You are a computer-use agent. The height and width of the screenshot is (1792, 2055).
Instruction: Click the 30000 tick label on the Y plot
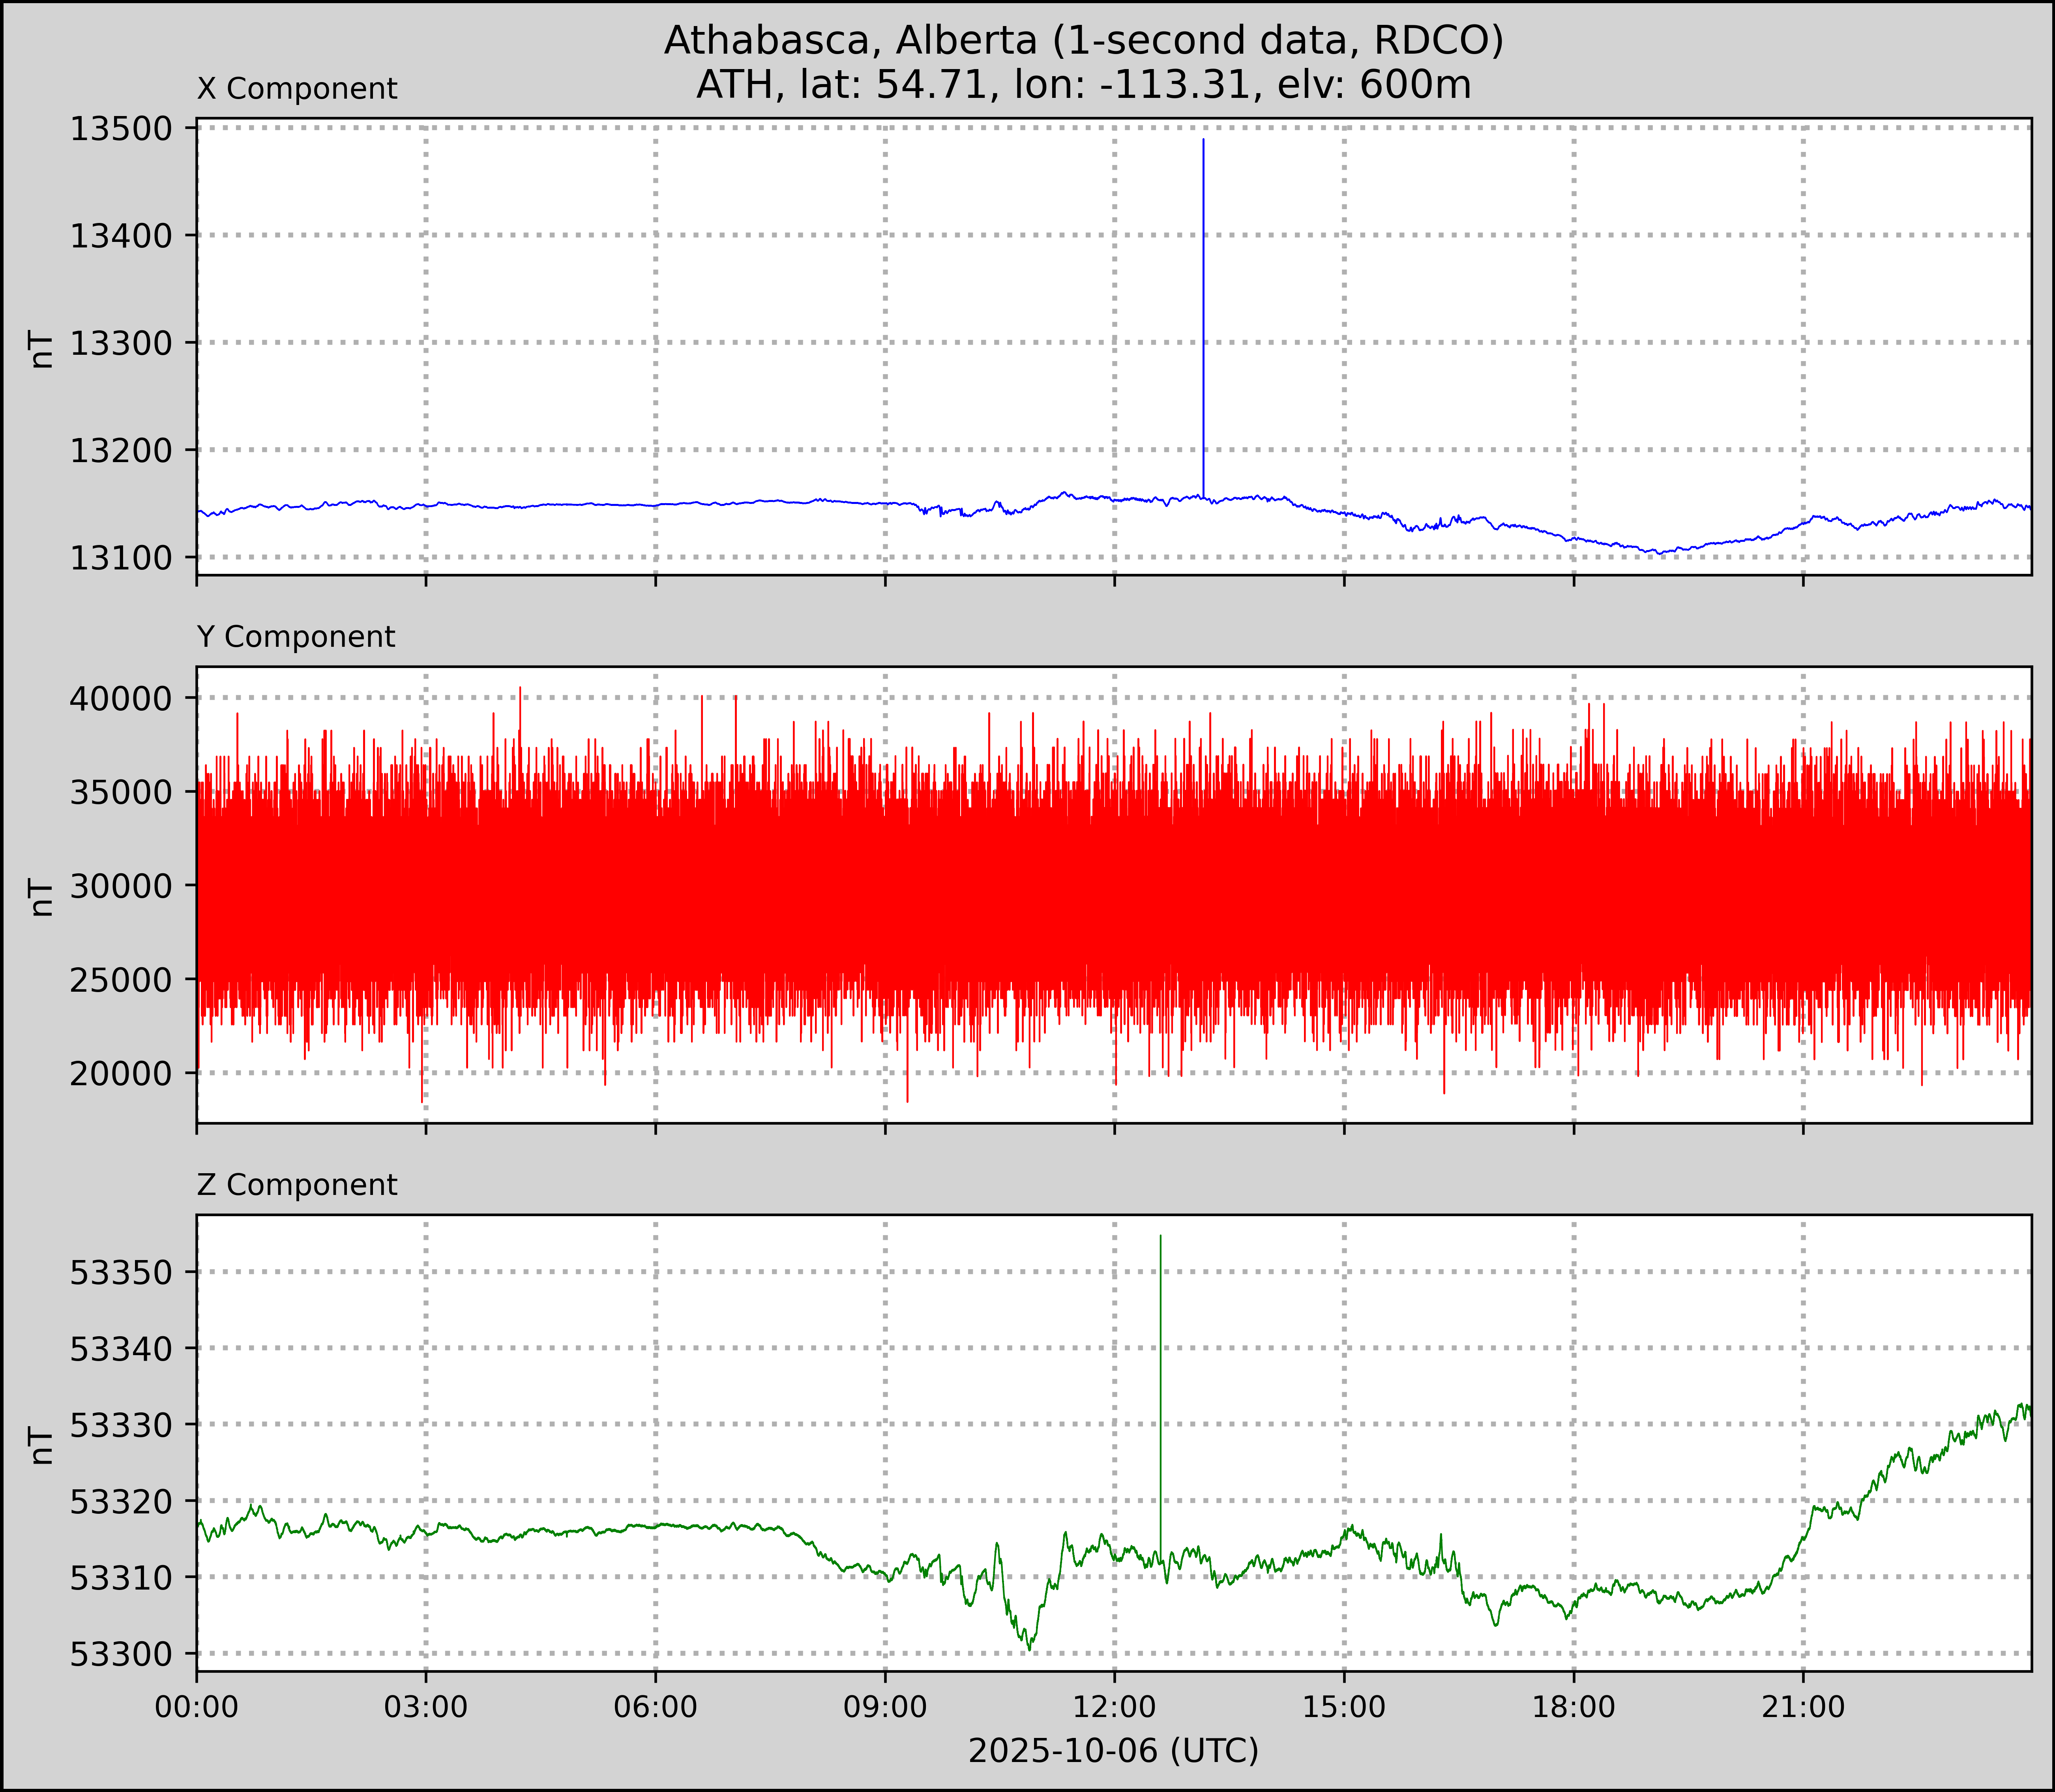[120, 886]
